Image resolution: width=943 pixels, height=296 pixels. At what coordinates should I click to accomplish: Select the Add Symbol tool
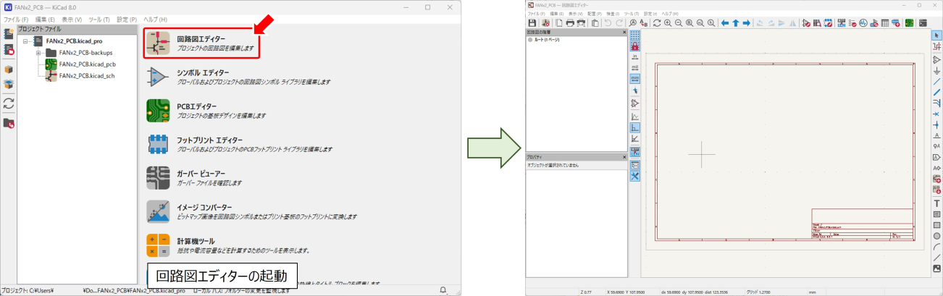pyautogui.click(x=936, y=59)
